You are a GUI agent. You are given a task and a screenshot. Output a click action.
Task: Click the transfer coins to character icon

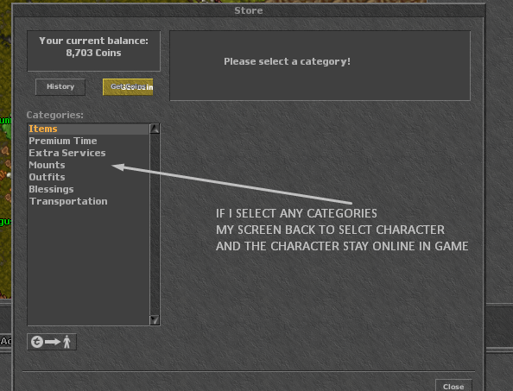coord(52,342)
